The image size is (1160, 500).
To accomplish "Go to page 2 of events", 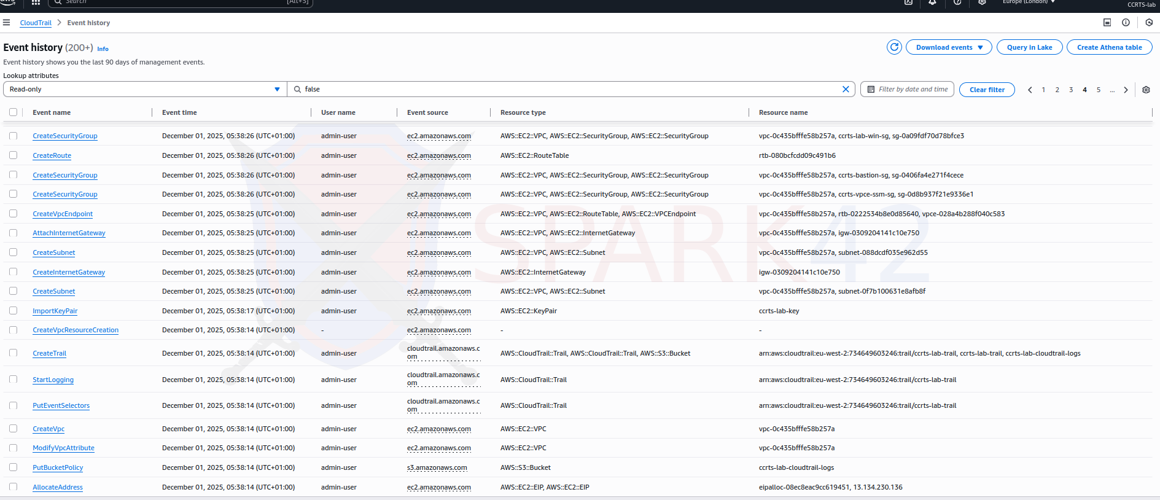I will click(x=1057, y=90).
